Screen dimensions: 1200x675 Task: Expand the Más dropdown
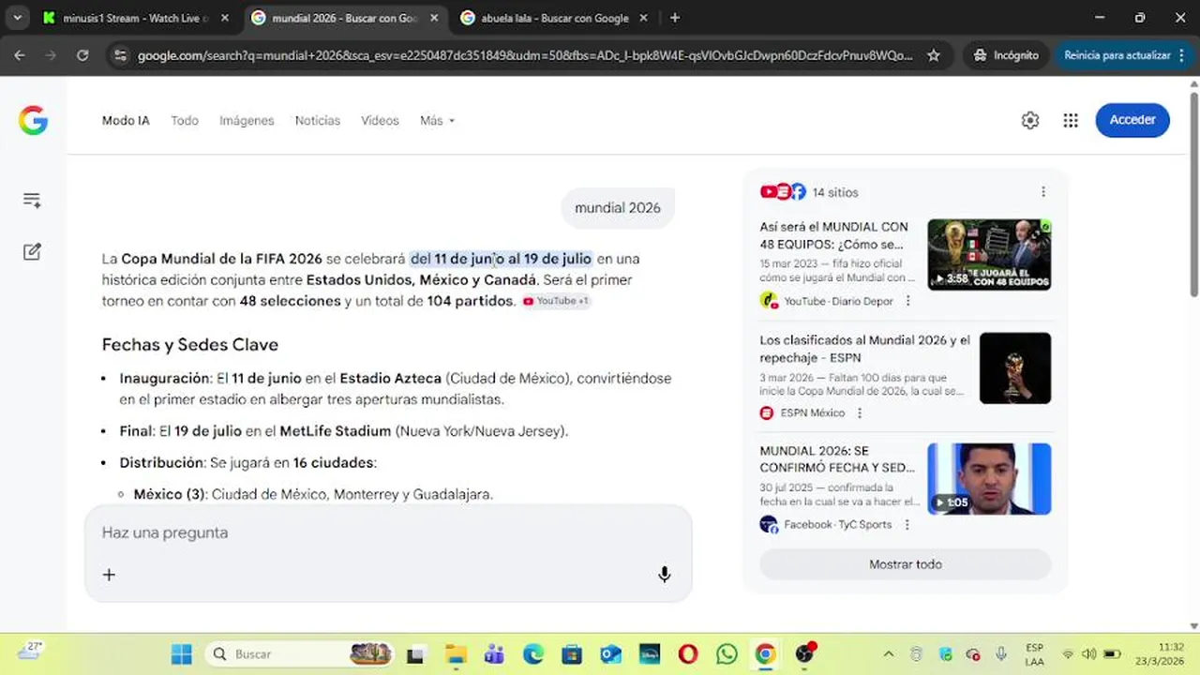pyautogui.click(x=437, y=120)
